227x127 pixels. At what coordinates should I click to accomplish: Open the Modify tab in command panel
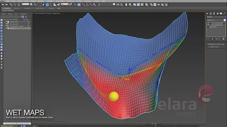tap(211, 13)
